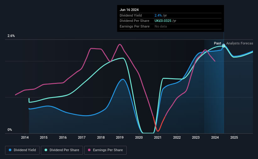Click the Dividend Yield row label in tooltip
The width and height of the screenshot is (258, 159).
click(131, 15)
